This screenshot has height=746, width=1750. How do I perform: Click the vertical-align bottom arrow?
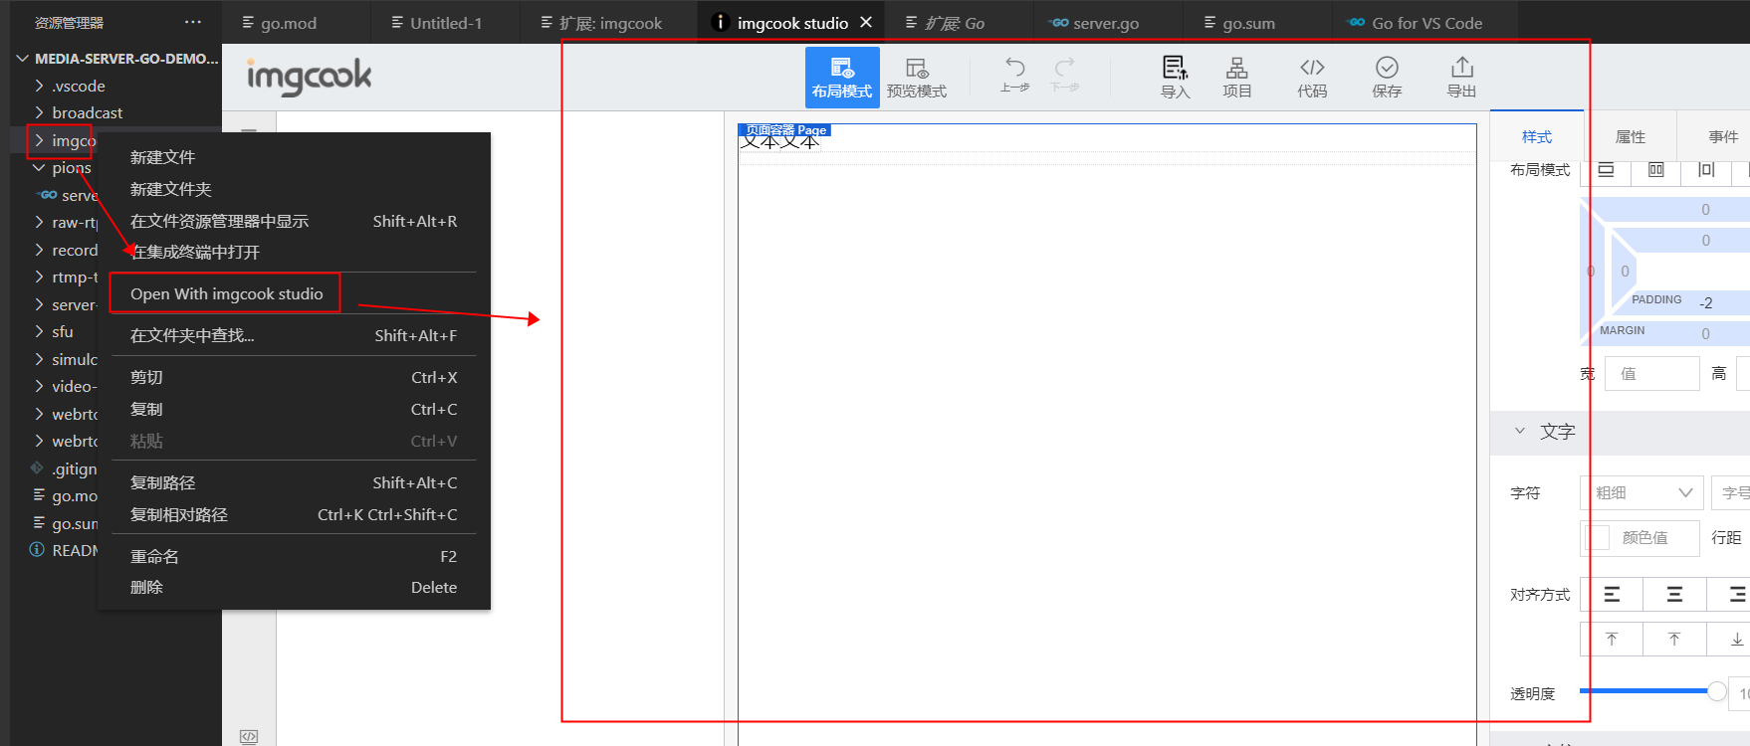pyautogui.click(x=1736, y=639)
